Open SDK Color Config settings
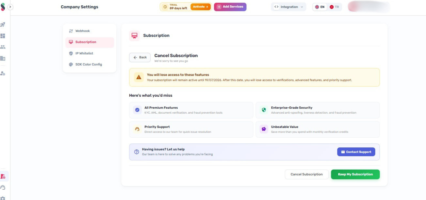Image resolution: width=426 pixels, height=200 pixels. [x=90, y=64]
